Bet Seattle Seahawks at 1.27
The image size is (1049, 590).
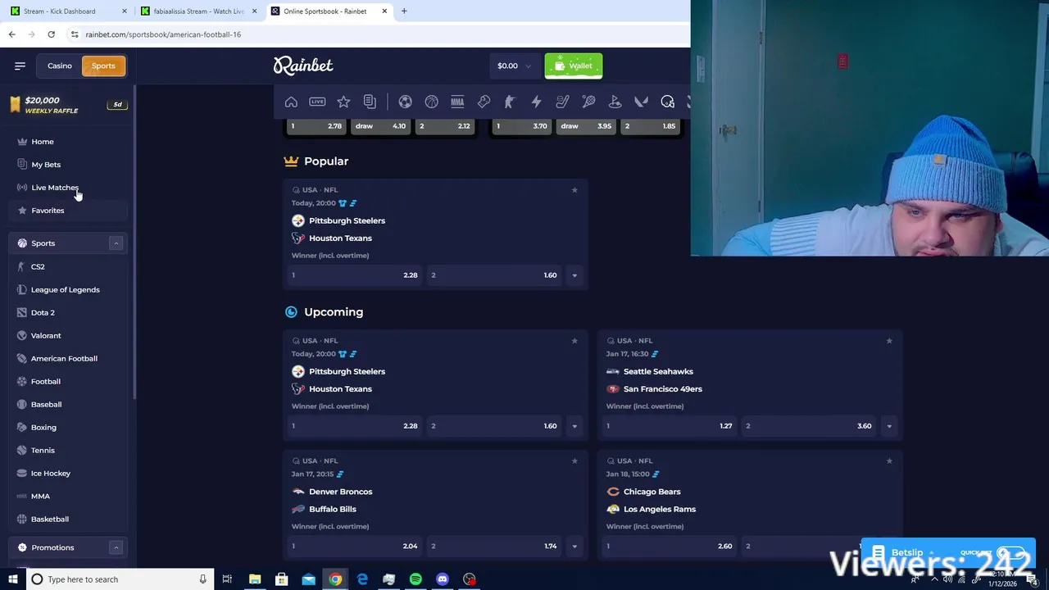[x=670, y=426]
